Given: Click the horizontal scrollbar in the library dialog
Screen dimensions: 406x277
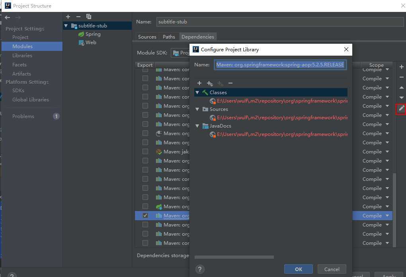Looking at the screenshot, I should click(x=234, y=257).
